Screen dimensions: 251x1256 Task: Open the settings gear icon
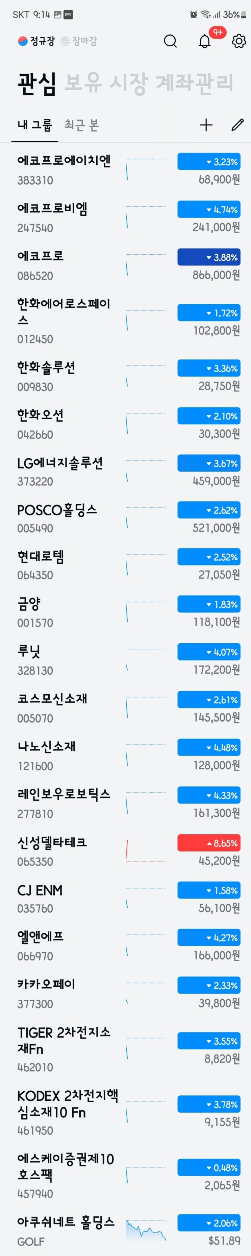[x=238, y=42]
